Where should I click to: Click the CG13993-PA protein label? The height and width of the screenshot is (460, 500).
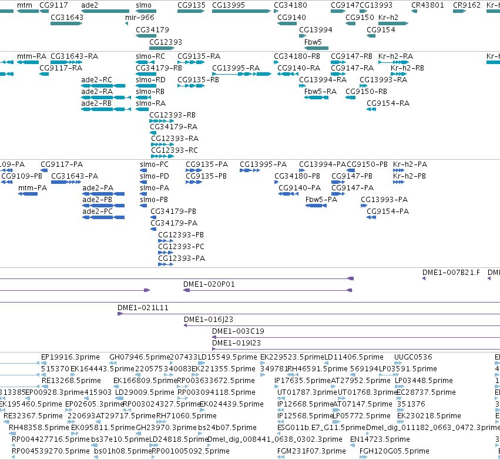pyautogui.click(x=384, y=200)
